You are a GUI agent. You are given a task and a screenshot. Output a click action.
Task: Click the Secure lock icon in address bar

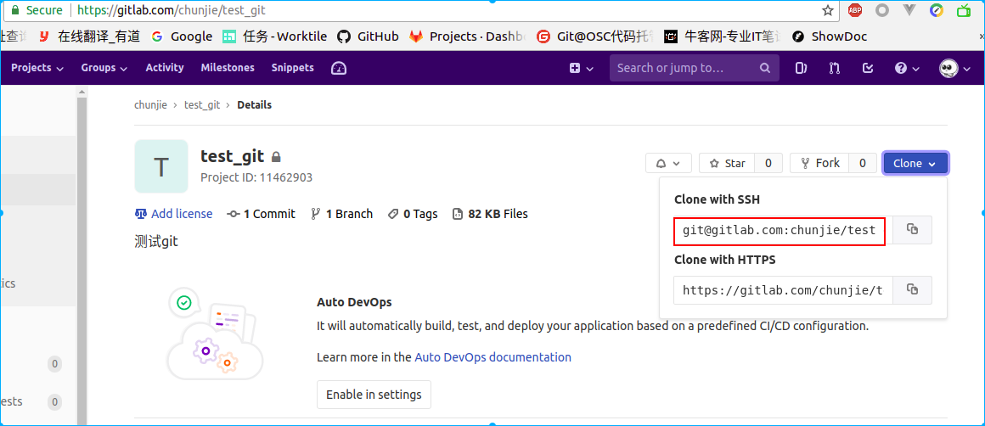[15, 10]
